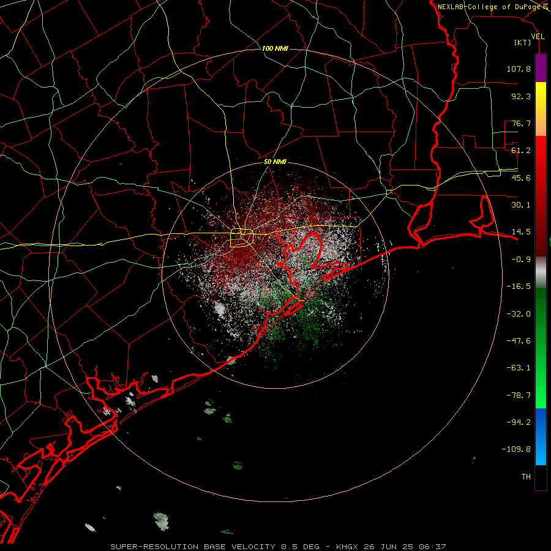Click the 76.7 legend value
551x551 pixels.
[x=521, y=123]
